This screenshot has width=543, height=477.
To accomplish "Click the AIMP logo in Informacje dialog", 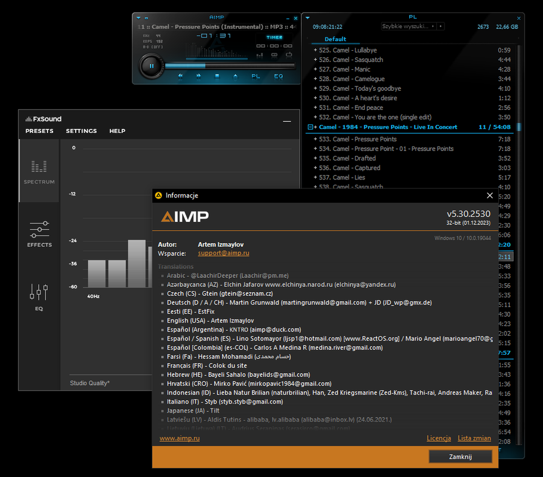I will pyautogui.click(x=184, y=216).
